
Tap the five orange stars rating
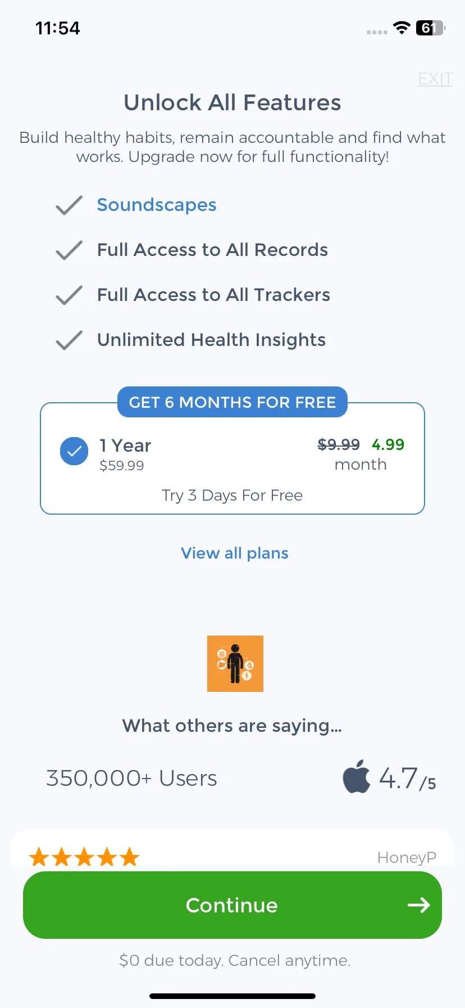pos(84,857)
